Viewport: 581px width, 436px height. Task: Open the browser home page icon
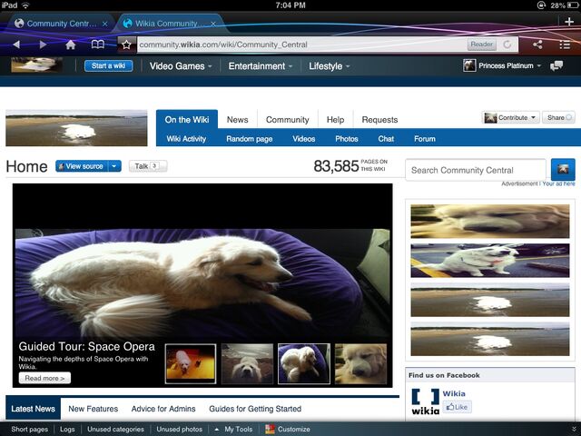pyautogui.click(x=71, y=45)
